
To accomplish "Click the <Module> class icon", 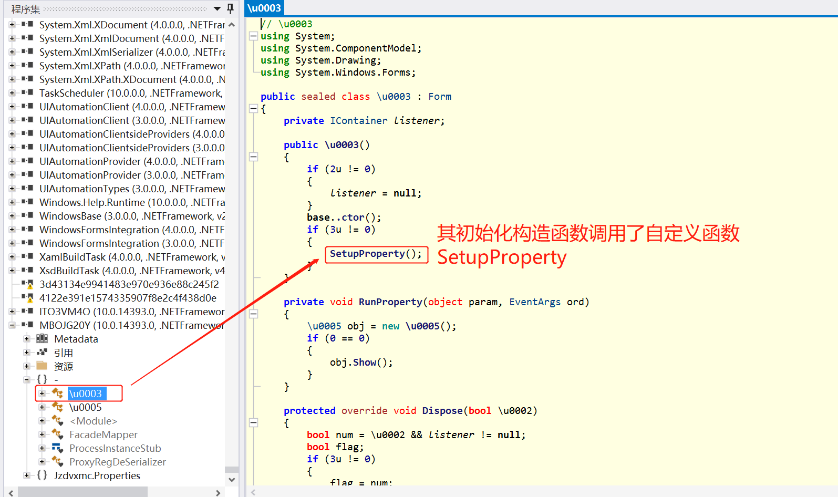I will (58, 421).
